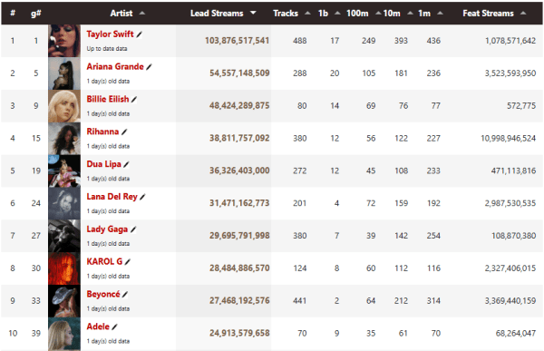Click the pencil icon next to KAROL G
The width and height of the screenshot is (544, 351).
pos(127,262)
